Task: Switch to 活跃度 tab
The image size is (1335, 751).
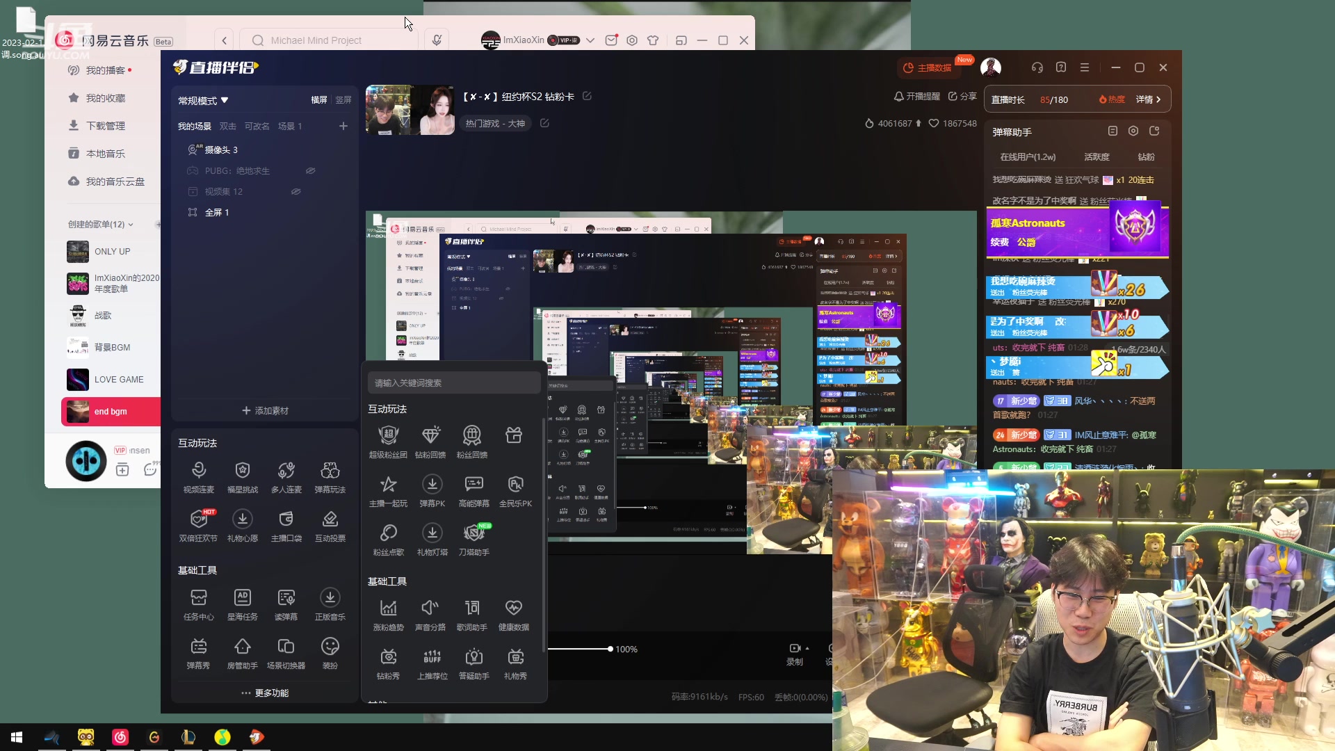Action: click(1097, 157)
